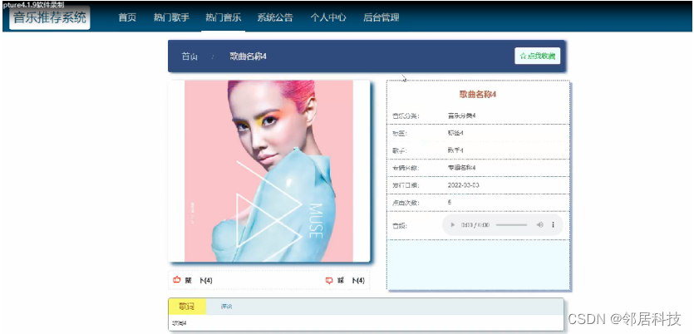The width and height of the screenshot is (694, 334).
Task: Click the like count beside the thumbs-up
Action: coord(206,281)
